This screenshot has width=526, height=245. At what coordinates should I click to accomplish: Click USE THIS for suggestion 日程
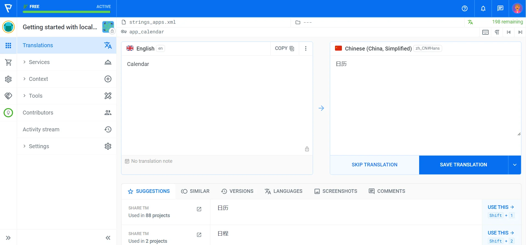501,233
